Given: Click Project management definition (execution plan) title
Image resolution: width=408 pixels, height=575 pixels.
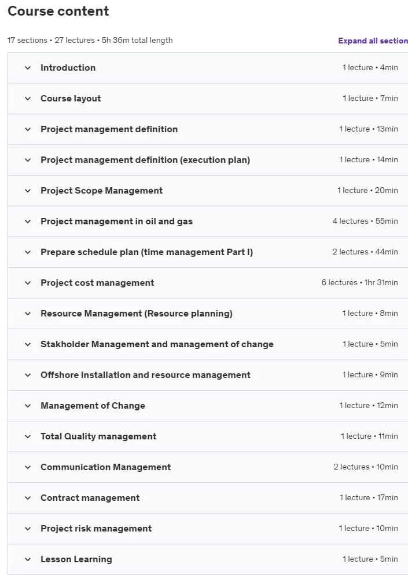Looking at the screenshot, I should coord(145,160).
